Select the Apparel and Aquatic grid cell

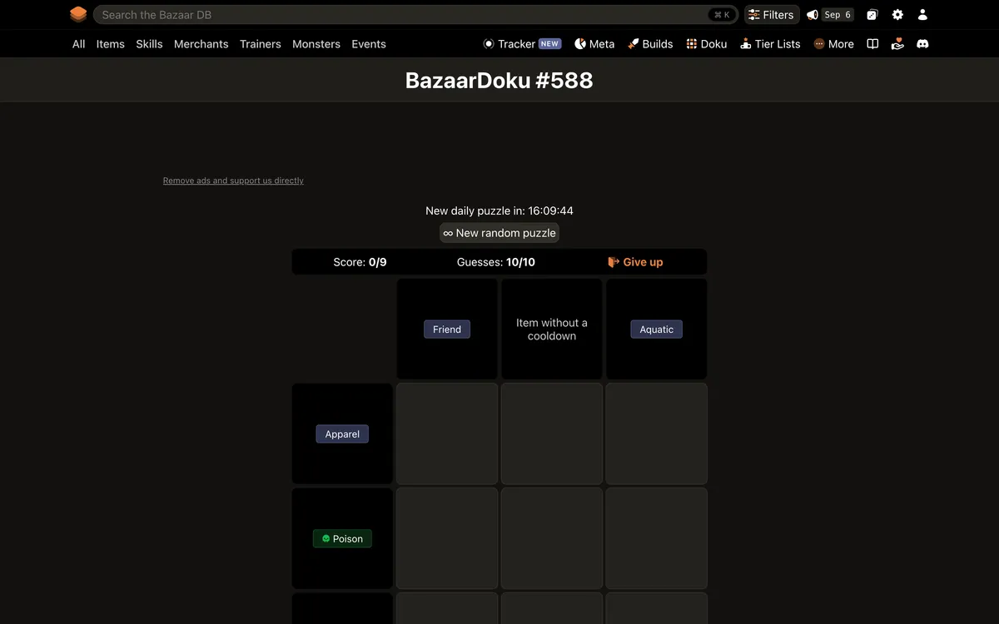[x=657, y=433]
